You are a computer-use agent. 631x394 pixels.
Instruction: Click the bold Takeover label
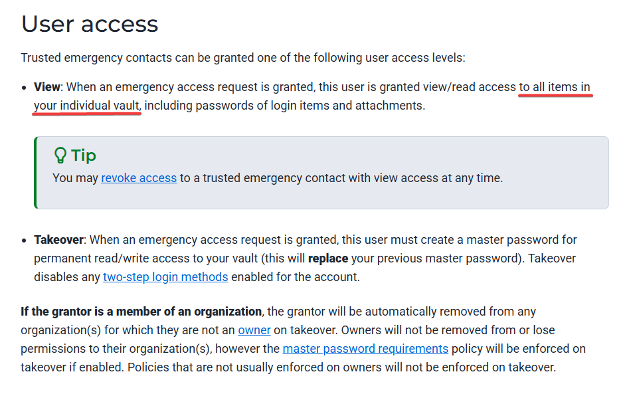pos(58,240)
